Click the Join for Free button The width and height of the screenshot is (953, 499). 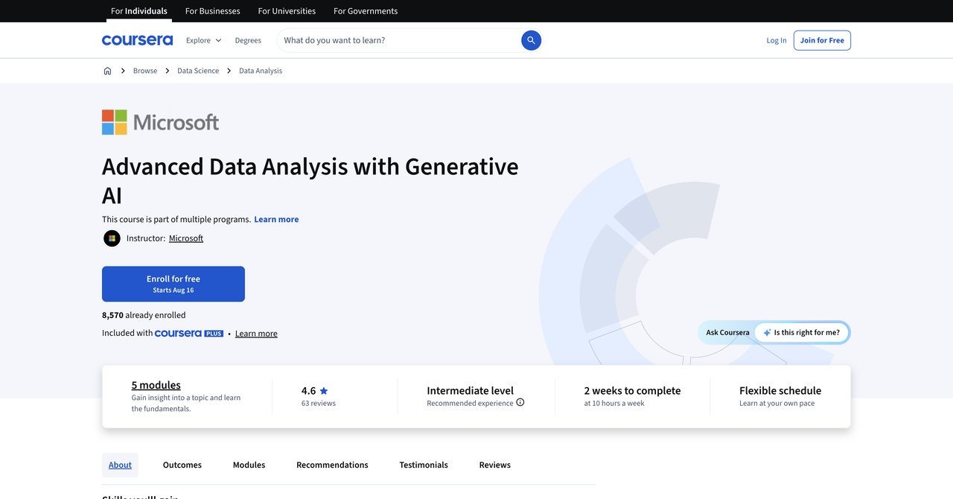point(822,40)
